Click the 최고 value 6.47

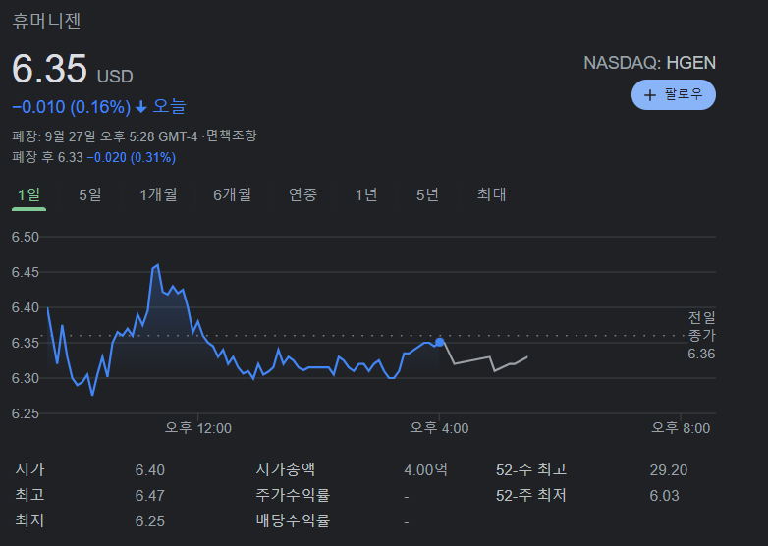(x=150, y=496)
